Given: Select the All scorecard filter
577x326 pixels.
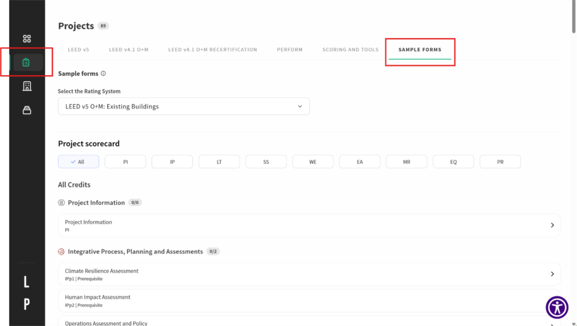Looking at the screenshot, I should (x=78, y=161).
